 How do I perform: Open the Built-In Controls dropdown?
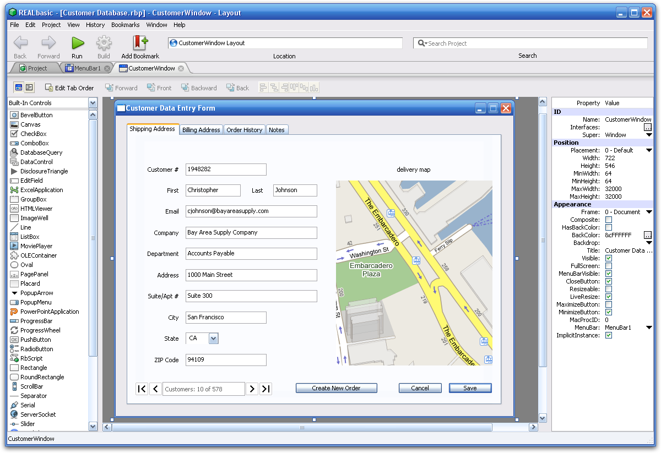pyautogui.click(x=93, y=103)
